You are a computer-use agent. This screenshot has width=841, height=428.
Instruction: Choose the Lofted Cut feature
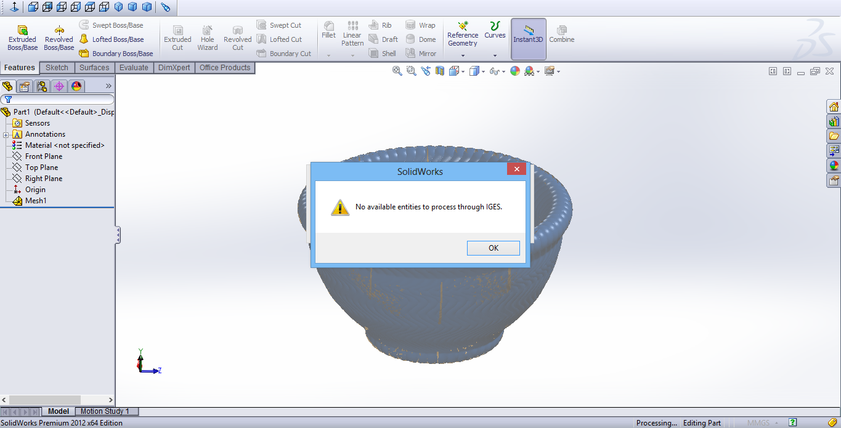click(x=279, y=39)
